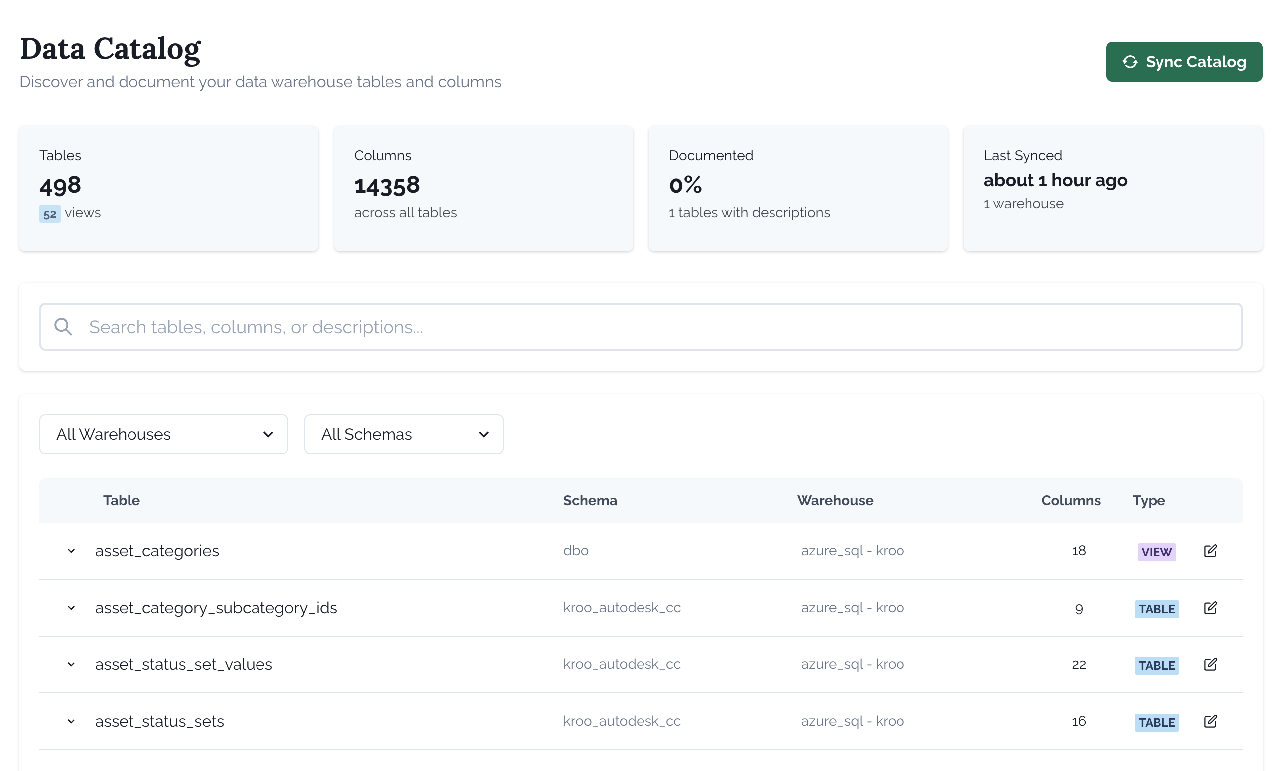This screenshot has width=1286, height=771.
Task: Click the edit pencil for asset_status_sets
Action: point(1211,721)
